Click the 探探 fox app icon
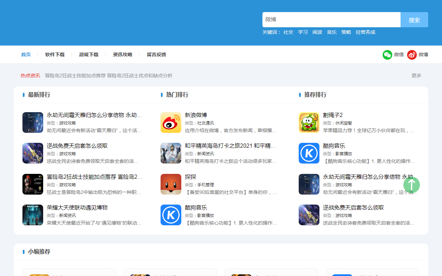The image size is (442, 276). pos(171,184)
